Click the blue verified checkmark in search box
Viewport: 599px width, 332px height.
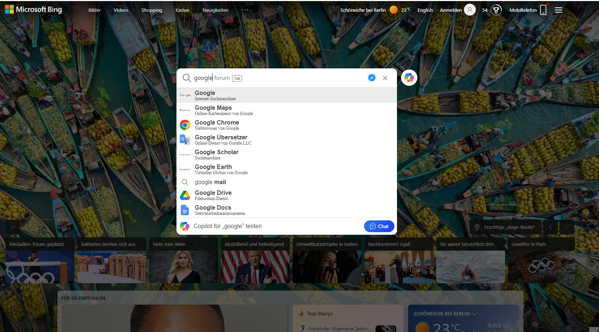(372, 78)
